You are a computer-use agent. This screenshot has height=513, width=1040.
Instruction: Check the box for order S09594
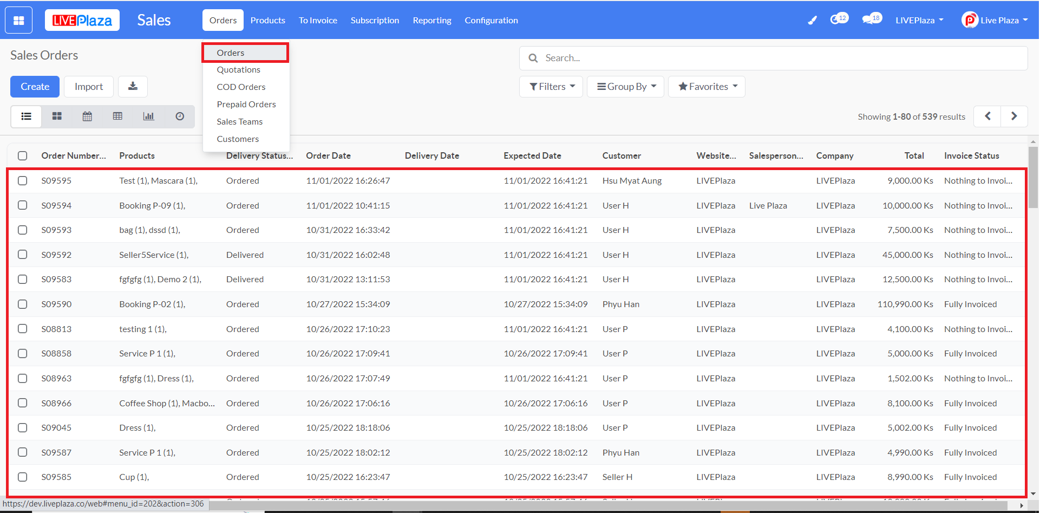pos(22,205)
